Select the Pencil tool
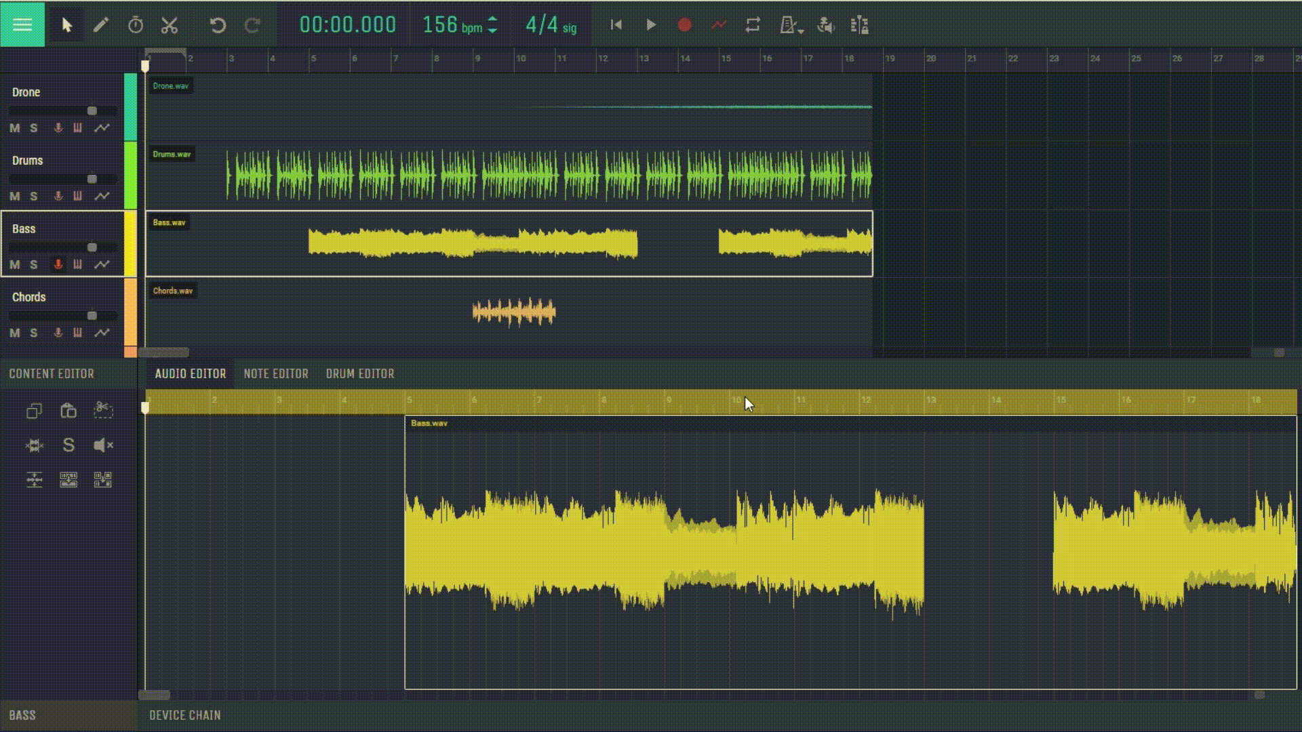The height and width of the screenshot is (732, 1302). [100, 24]
